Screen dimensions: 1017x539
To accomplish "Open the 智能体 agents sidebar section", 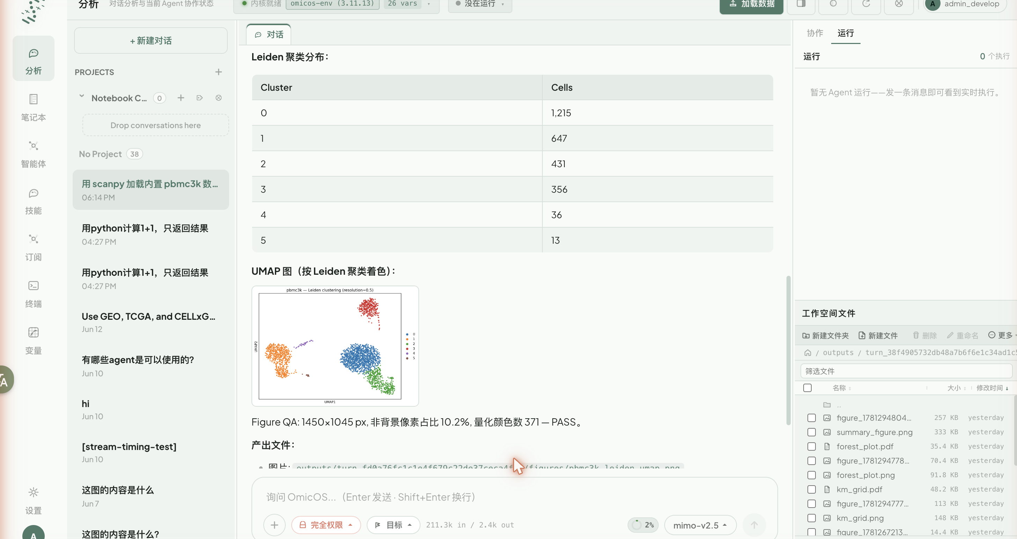I will pos(33,154).
